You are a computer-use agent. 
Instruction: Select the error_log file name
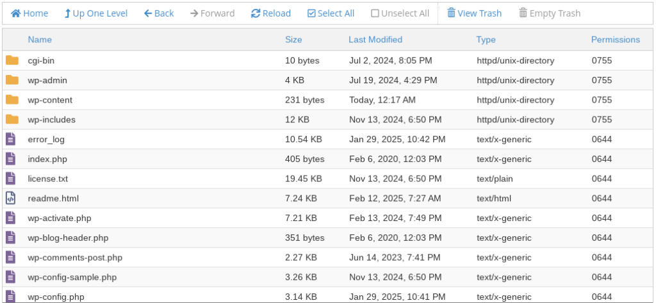[x=46, y=139]
